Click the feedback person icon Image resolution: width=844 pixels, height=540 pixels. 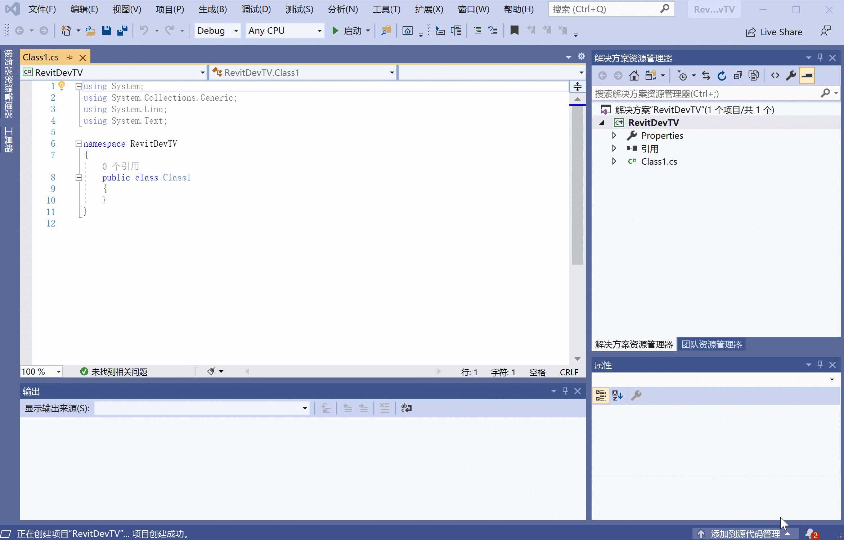[825, 31]
